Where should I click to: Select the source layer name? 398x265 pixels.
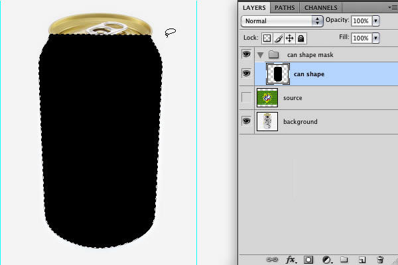[293, 98]
